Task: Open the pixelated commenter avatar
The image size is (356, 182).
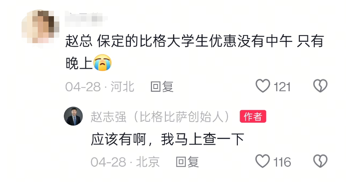Action: 40,28
